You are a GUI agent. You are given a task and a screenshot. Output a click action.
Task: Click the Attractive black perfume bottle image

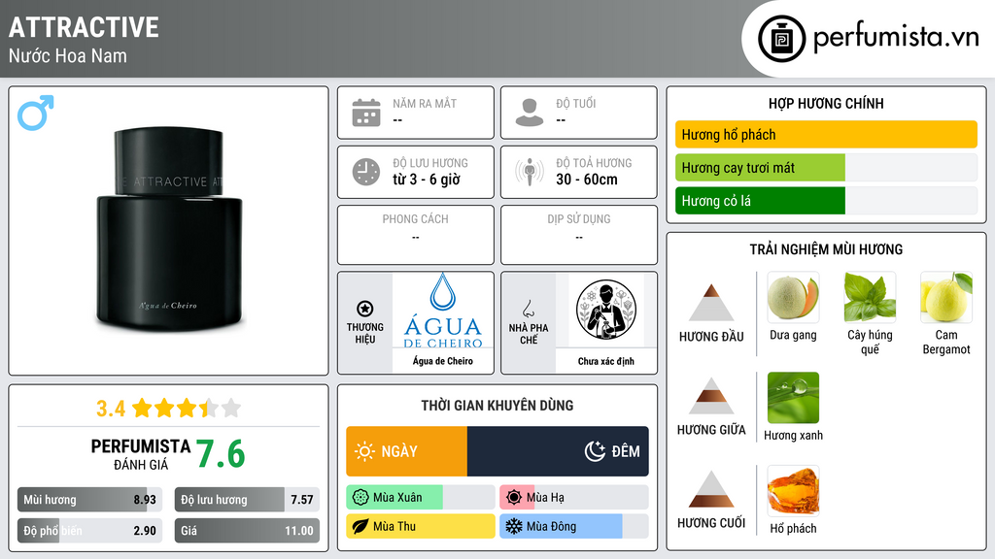[x=169, y=229]
